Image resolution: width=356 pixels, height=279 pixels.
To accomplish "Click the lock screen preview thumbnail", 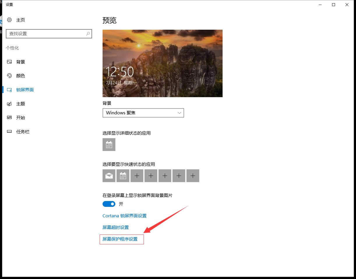I will [162, 63].
